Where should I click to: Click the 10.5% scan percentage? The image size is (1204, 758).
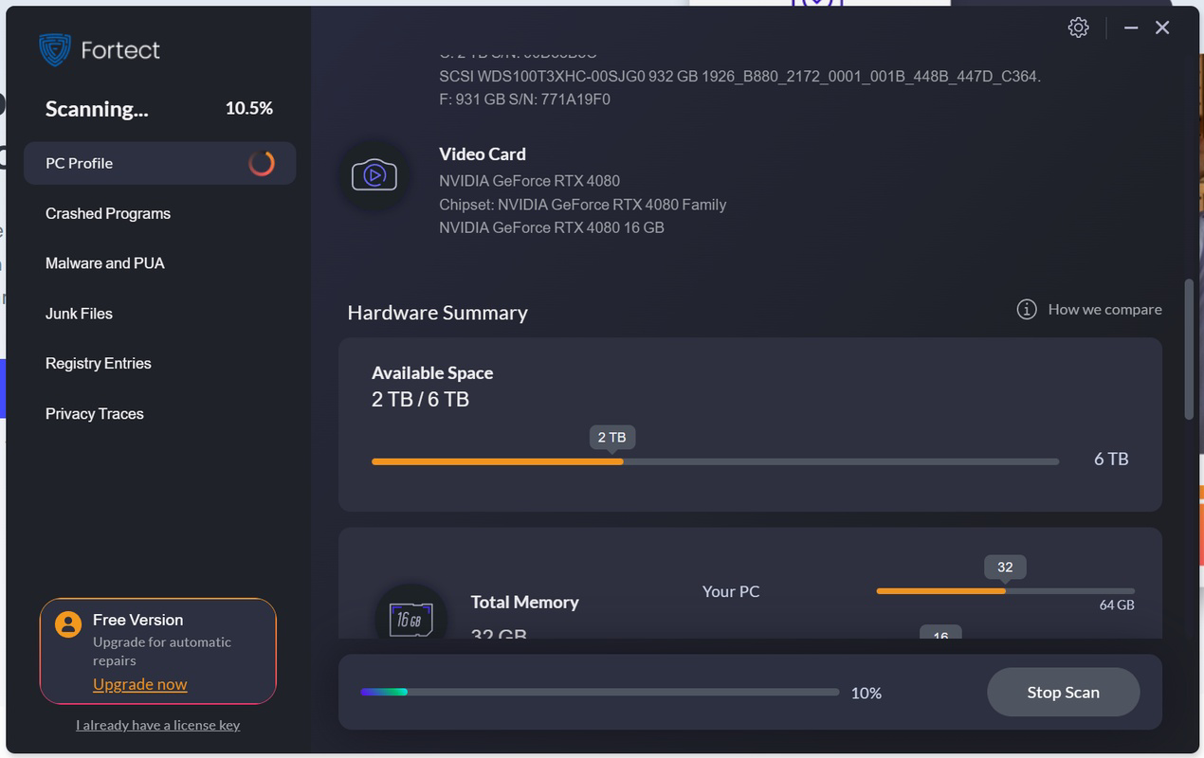coord(249,109)
